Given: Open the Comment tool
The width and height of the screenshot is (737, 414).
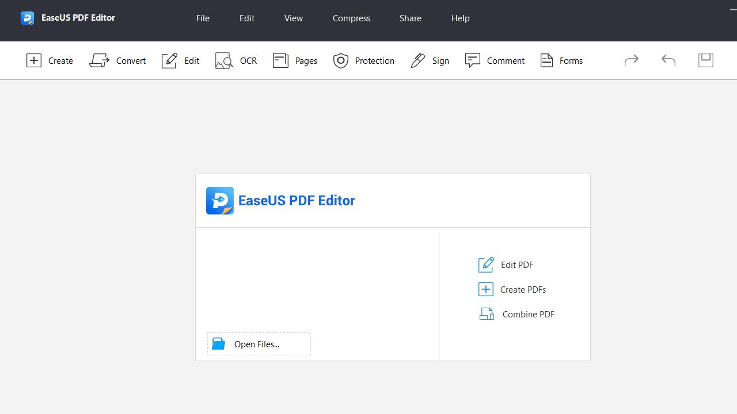Looking at the screenshot, I should point(495,60).
